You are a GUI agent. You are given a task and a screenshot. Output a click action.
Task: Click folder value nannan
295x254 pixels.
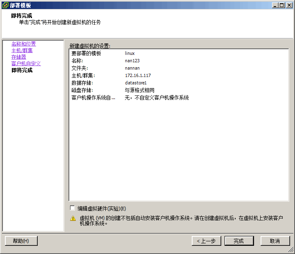tap(132, 68)
